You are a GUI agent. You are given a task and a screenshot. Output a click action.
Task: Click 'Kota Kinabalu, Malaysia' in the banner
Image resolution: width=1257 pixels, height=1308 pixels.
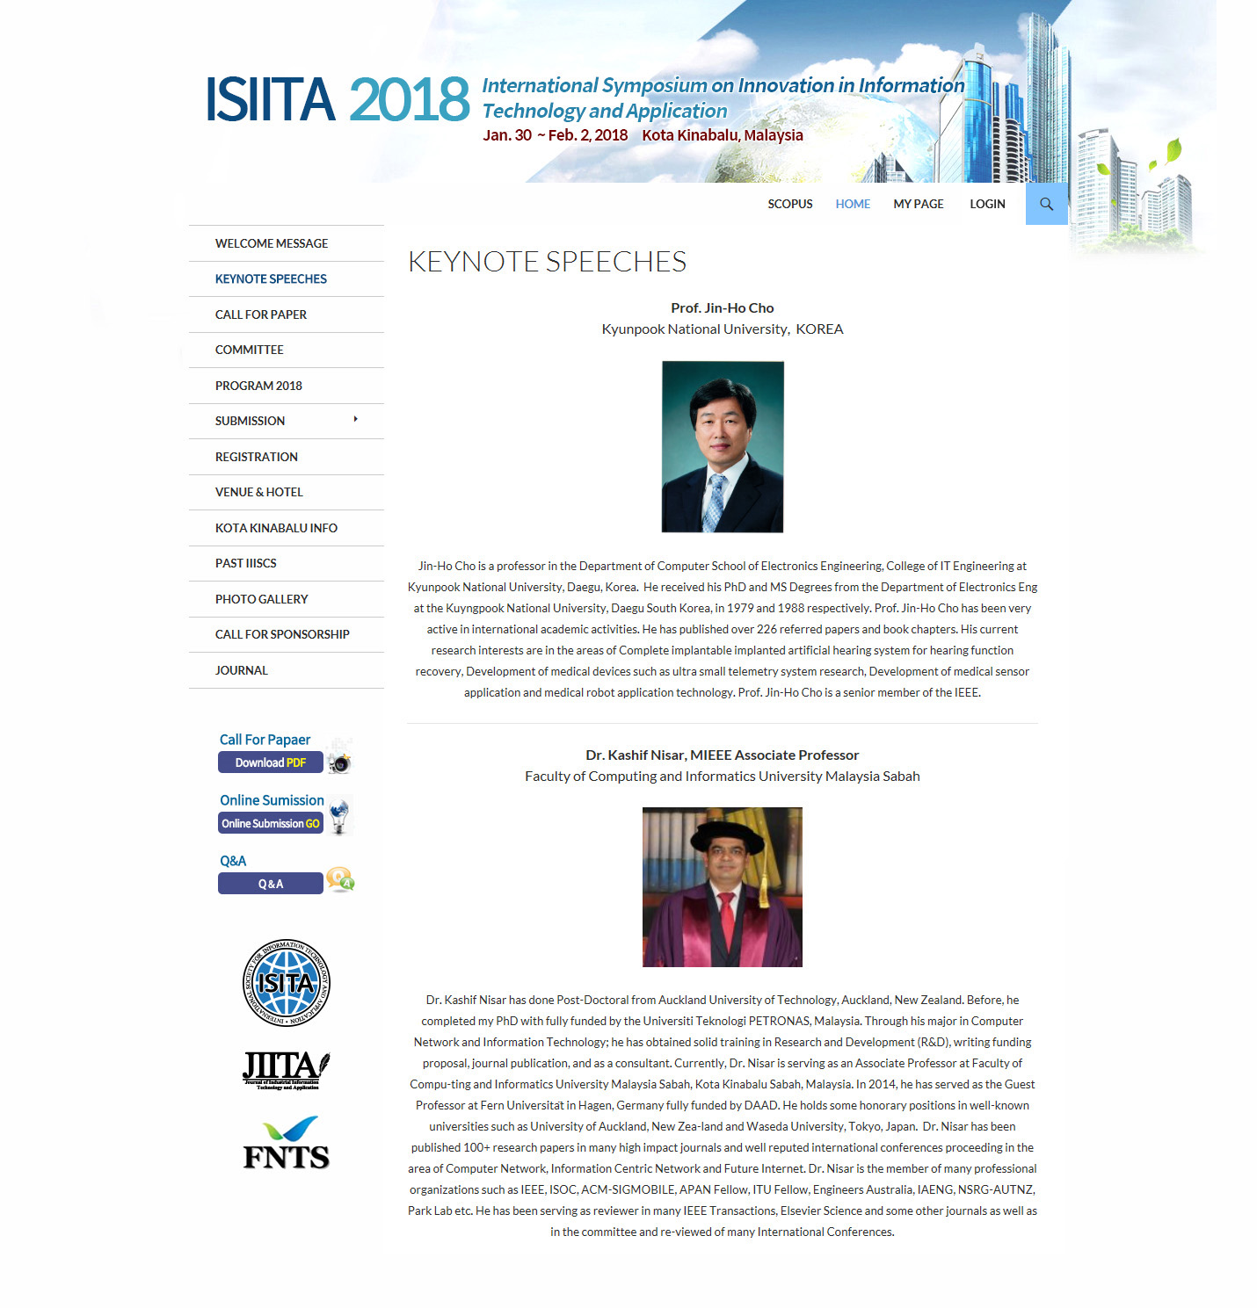(x=723, y=135)
